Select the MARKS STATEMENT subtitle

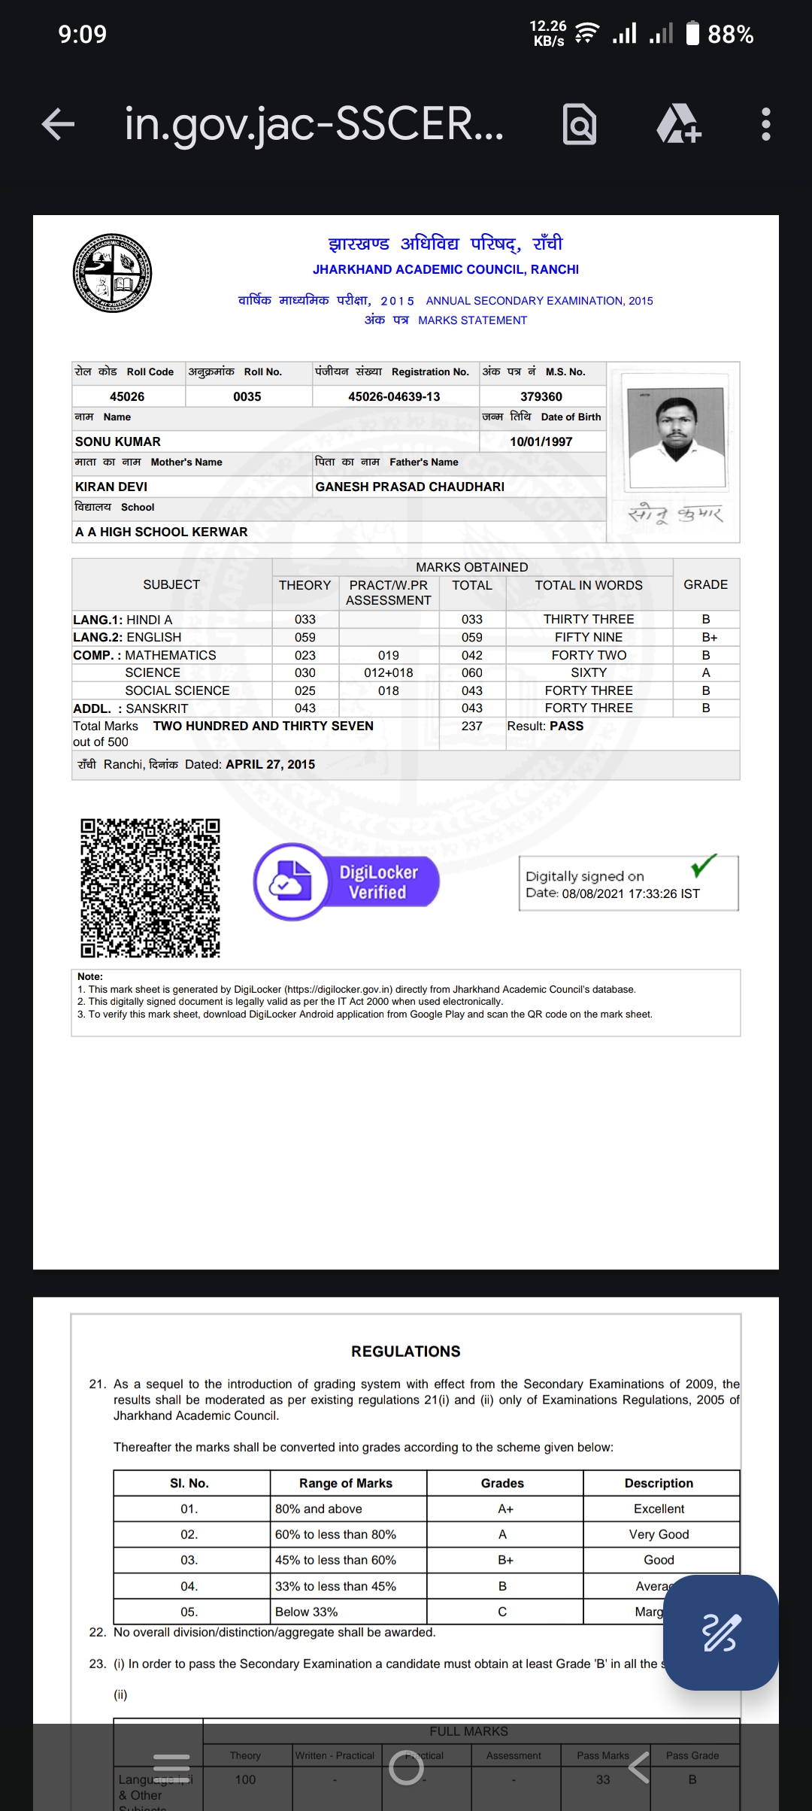(x=473, y=320)
